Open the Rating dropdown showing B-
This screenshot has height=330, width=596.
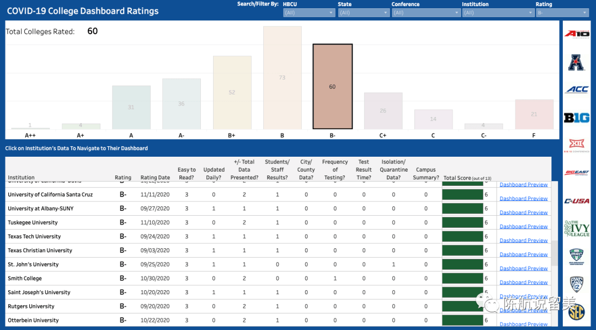point(562,13)
